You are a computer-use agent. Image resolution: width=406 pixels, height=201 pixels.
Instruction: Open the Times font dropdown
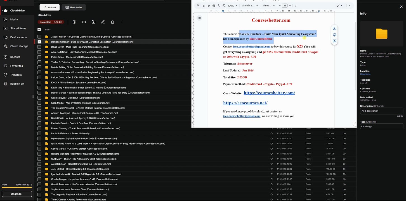(269, 6)
